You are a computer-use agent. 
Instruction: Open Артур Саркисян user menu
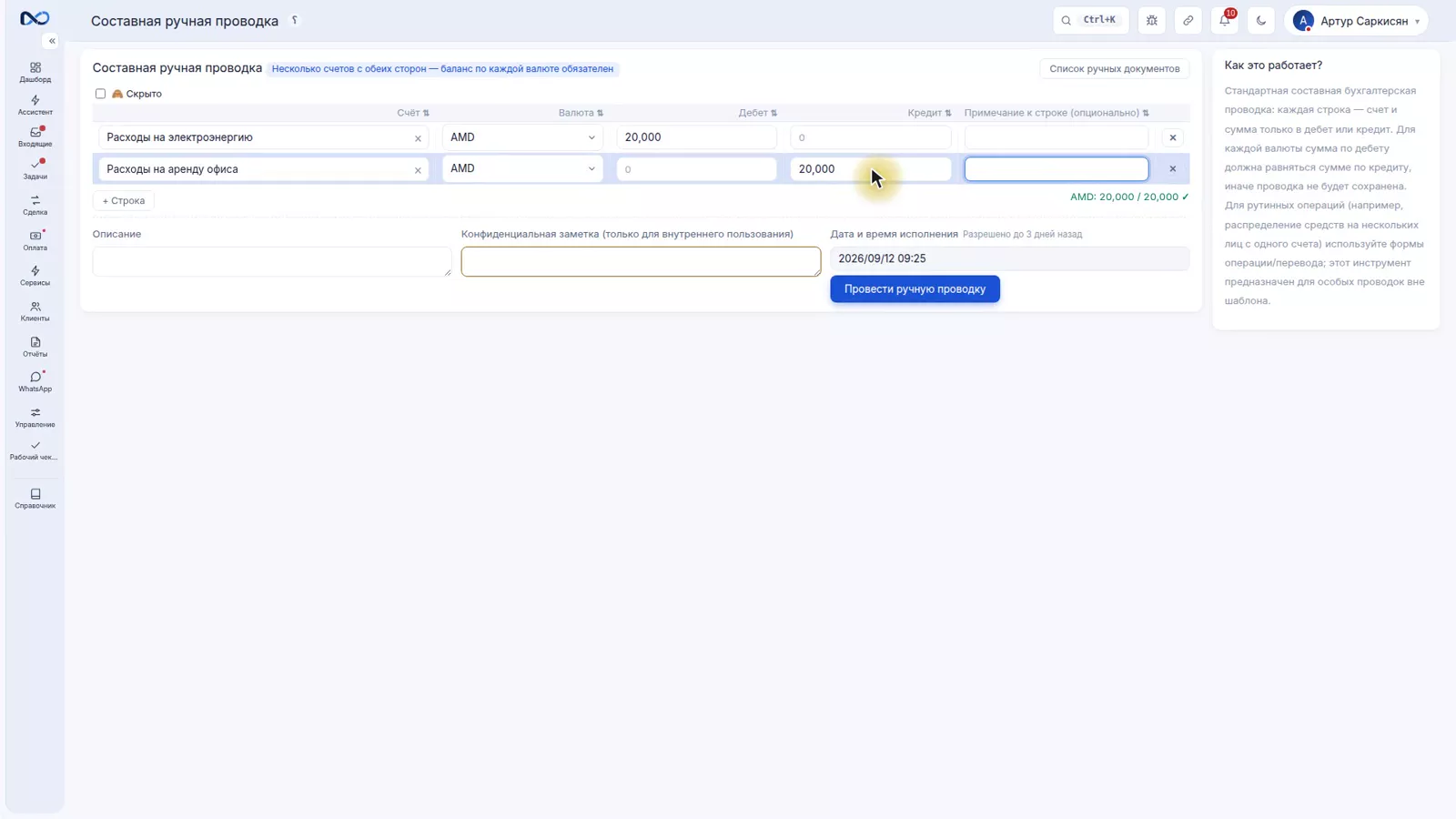coord(1356,20)
